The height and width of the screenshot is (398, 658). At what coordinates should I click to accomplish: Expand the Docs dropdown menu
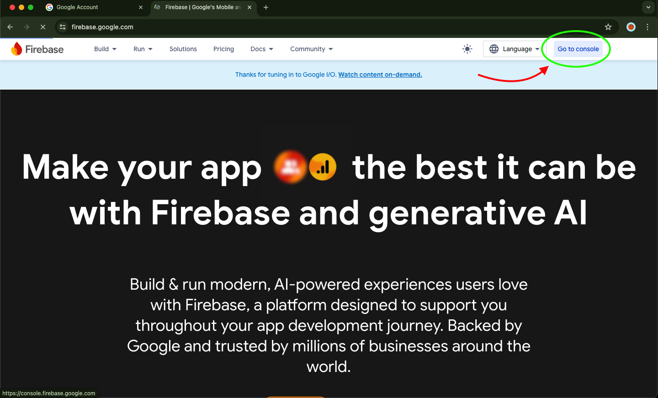click(x=261, y=49)
